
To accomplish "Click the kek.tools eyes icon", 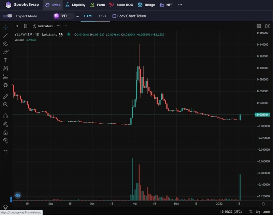I will pos(61,35).
